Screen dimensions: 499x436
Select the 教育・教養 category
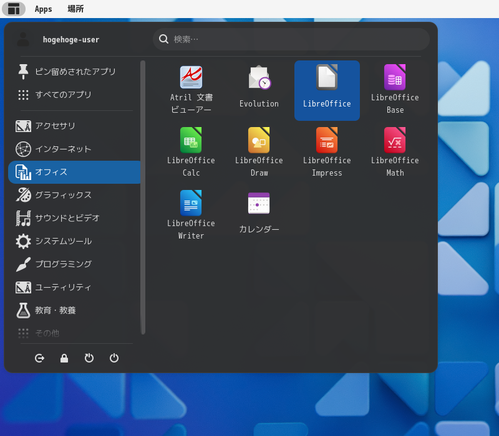[x=74, y=310]
